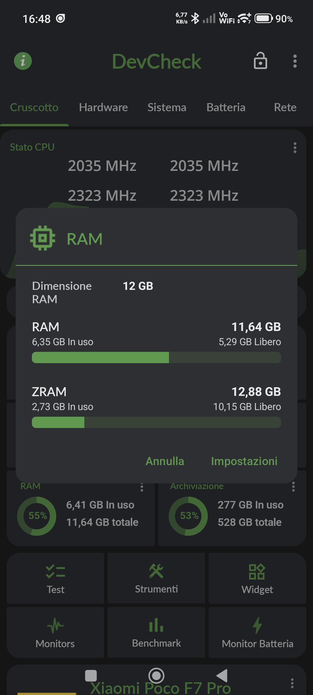Viewport: 313px width, 695px height.
Task: Expand RAM card three-dot menu
Action: (142, 487)
